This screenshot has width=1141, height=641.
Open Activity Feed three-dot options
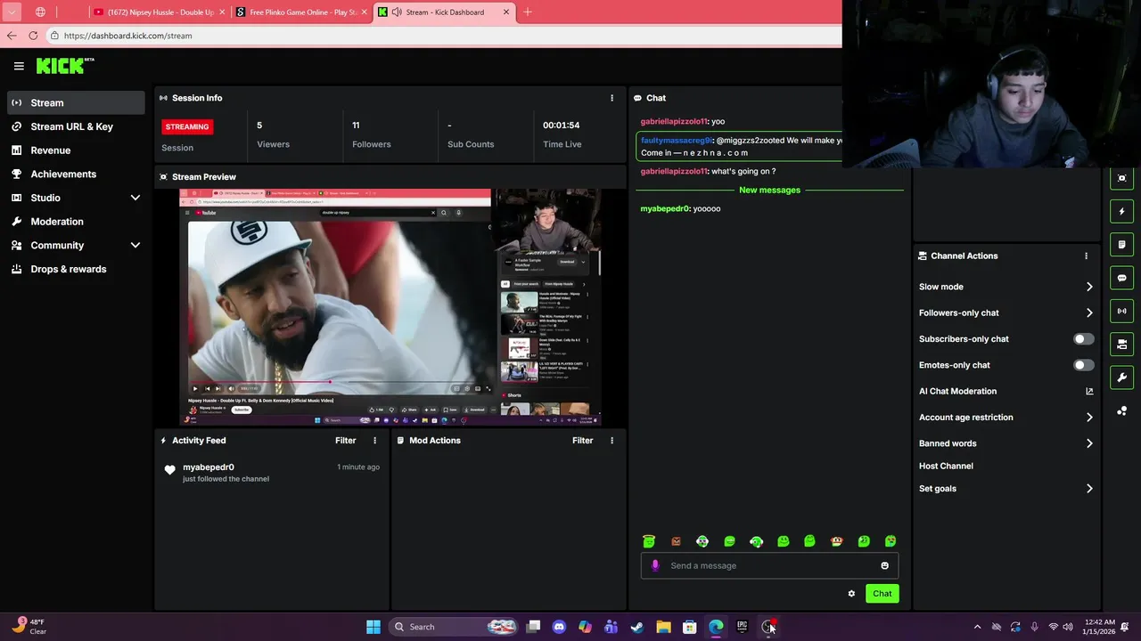click(x=374, y=441)
